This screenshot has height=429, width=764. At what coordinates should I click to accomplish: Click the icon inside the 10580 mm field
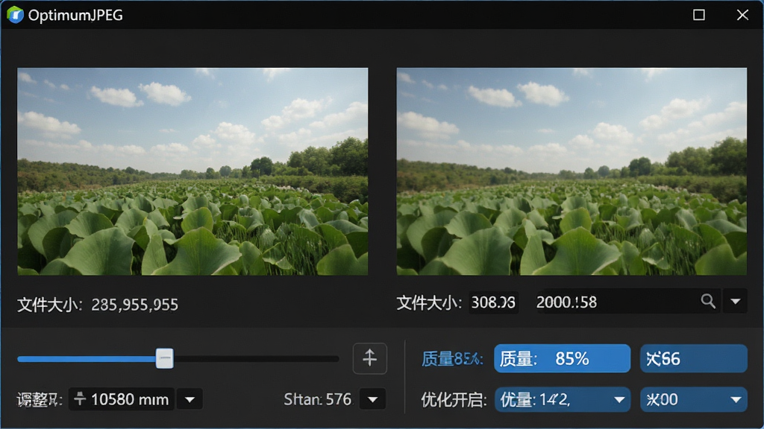coord(80,399)
